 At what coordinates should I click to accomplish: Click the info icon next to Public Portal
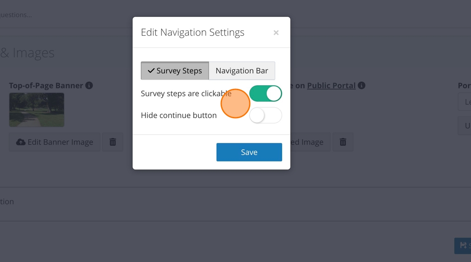(362, 86)
